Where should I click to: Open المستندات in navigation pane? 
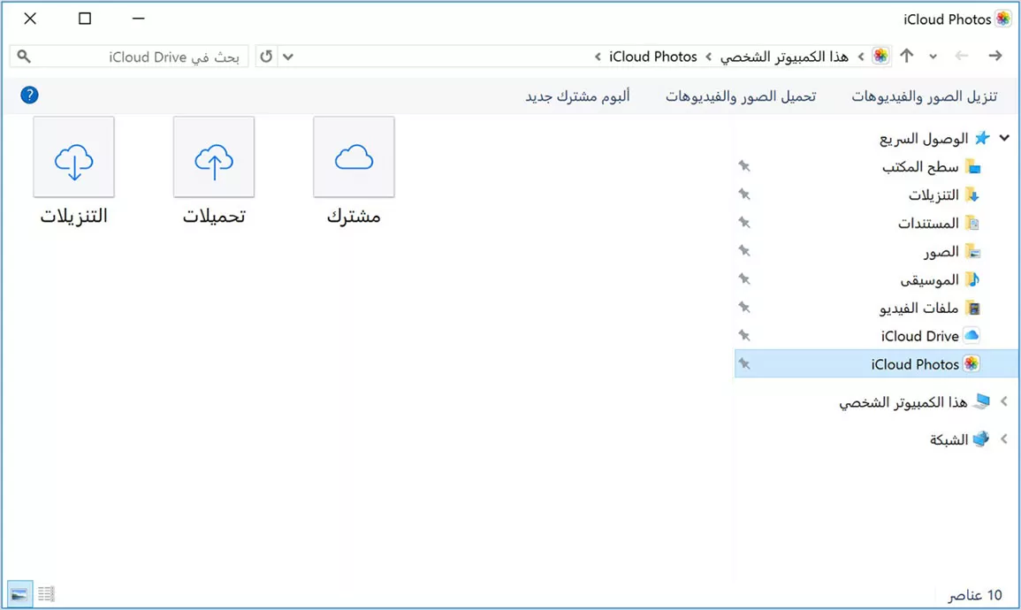pyautogui.click(x=928, y=224)
